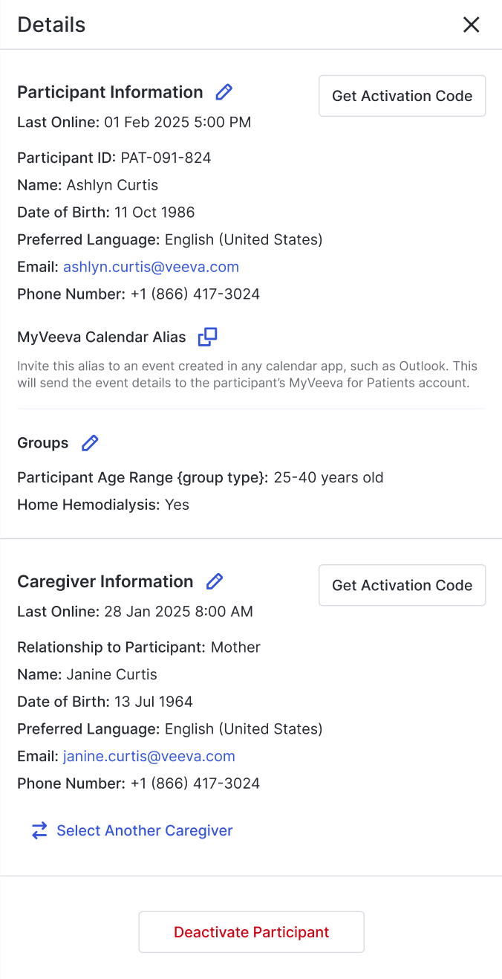Screen dimensions: 502x979
Task: Click the caregiver name Janine Curtis
Action: click(111, 674)
